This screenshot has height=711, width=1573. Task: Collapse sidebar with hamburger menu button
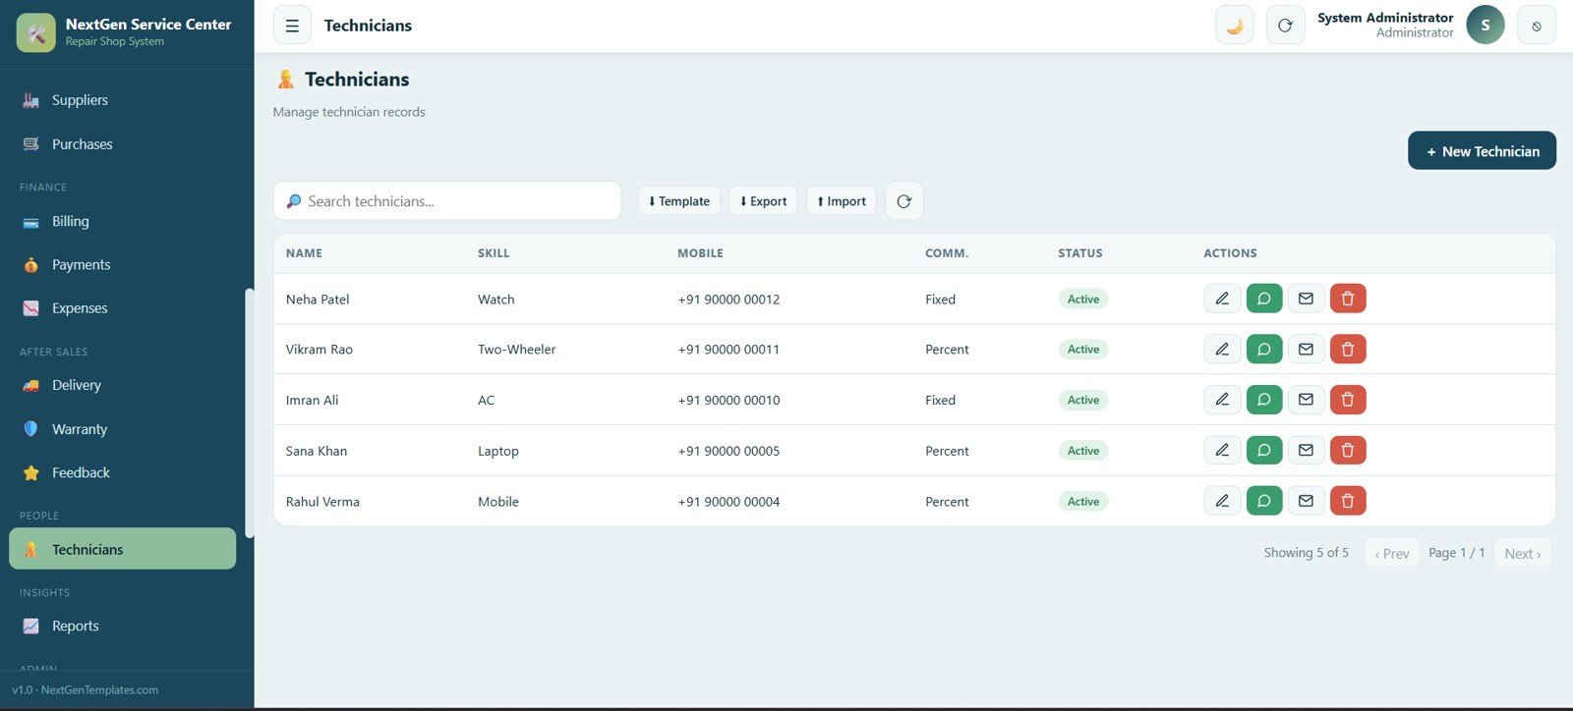292,26
